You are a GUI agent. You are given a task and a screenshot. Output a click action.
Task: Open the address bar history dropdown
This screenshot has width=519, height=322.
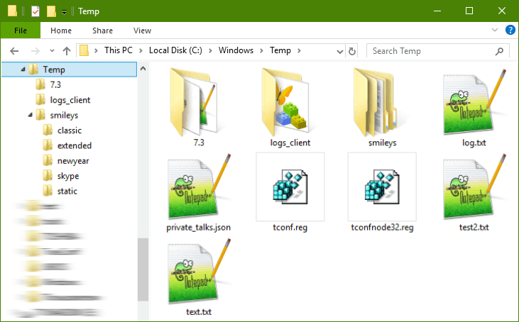(337, 51)
